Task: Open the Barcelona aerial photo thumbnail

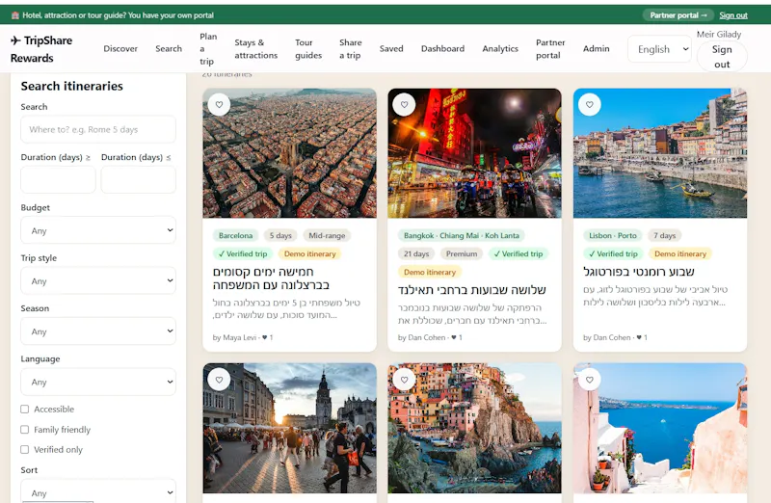Action: (x=290, y=153)
